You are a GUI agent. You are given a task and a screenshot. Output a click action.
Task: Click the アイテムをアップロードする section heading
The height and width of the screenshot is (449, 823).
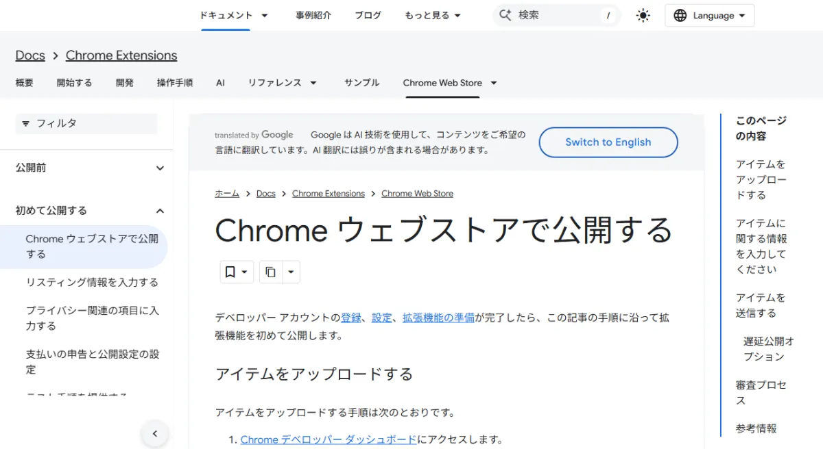(x=314, y=374)
